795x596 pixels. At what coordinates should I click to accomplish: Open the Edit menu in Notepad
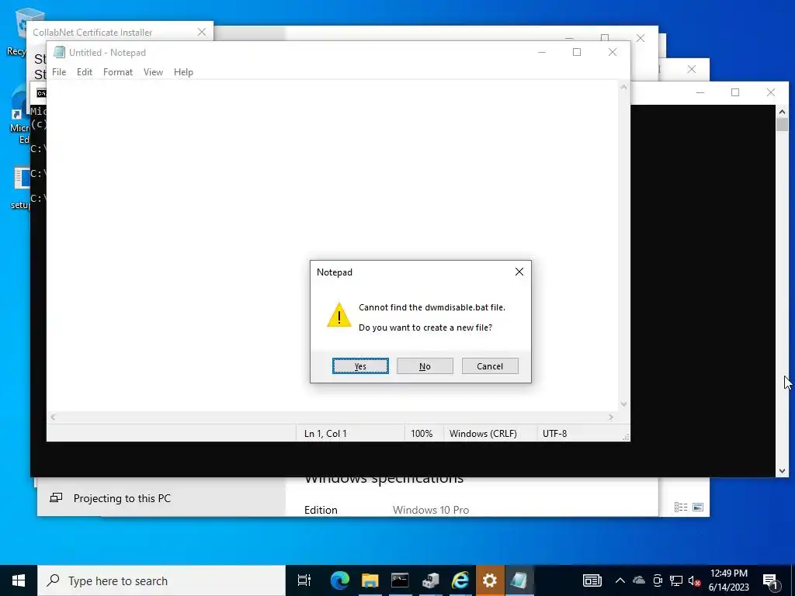point(85,72)
